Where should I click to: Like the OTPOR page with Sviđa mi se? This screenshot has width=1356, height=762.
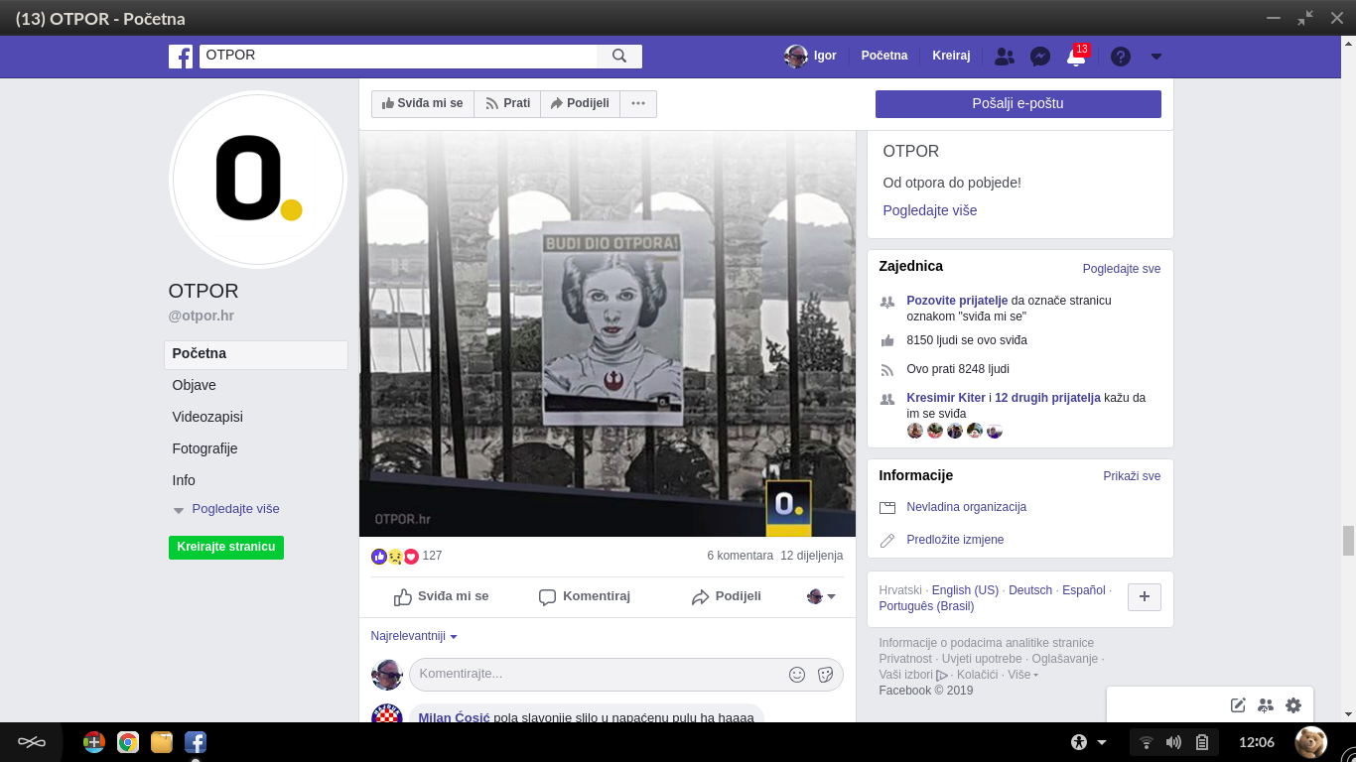point(422,103)
